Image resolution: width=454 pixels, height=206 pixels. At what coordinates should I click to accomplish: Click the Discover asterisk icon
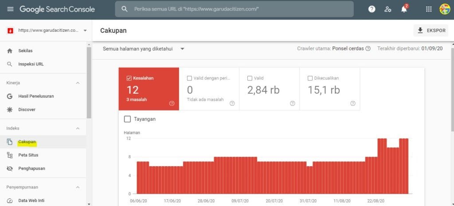[10, 110]
